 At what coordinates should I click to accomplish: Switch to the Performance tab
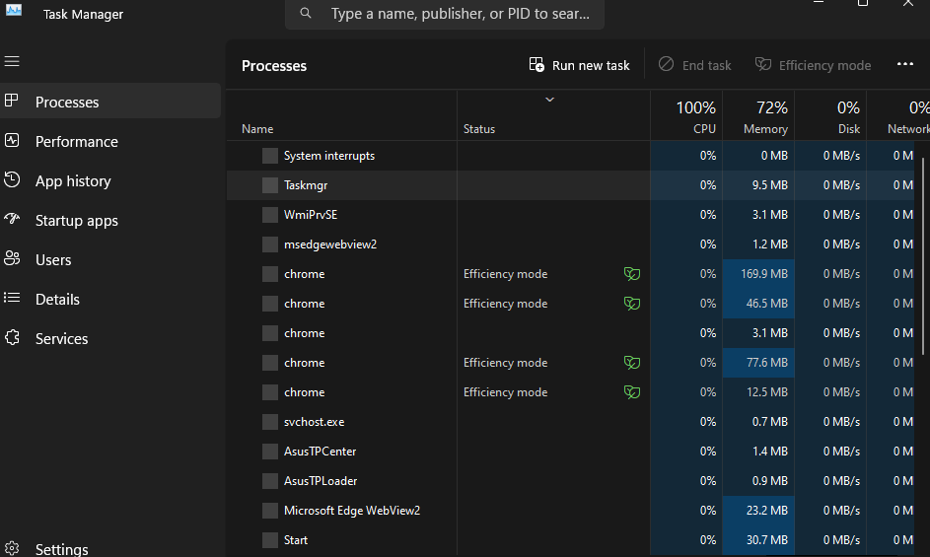click(77, 142)
